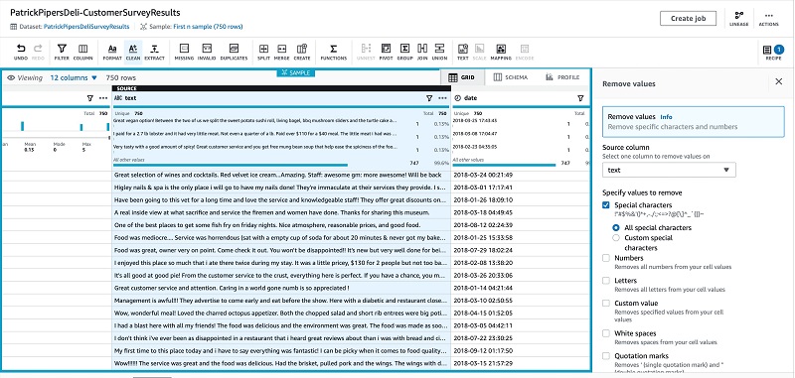
Task: Click filter icon on left numeric column
Action: (90, 98)
